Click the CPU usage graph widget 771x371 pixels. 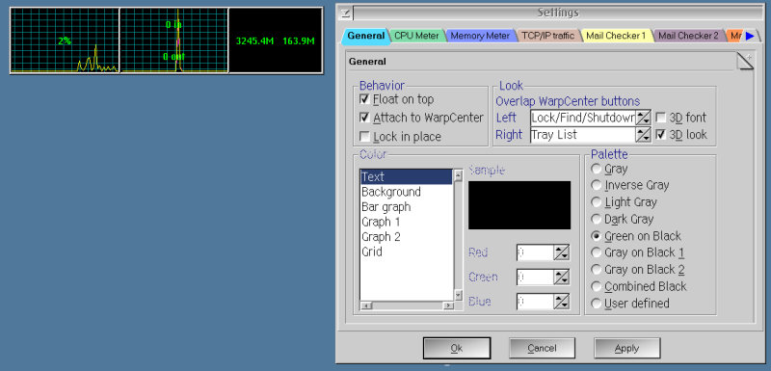(x=65, y=40)
